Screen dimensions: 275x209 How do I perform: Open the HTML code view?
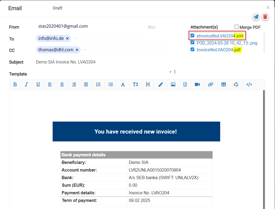(x=249, y=84)
